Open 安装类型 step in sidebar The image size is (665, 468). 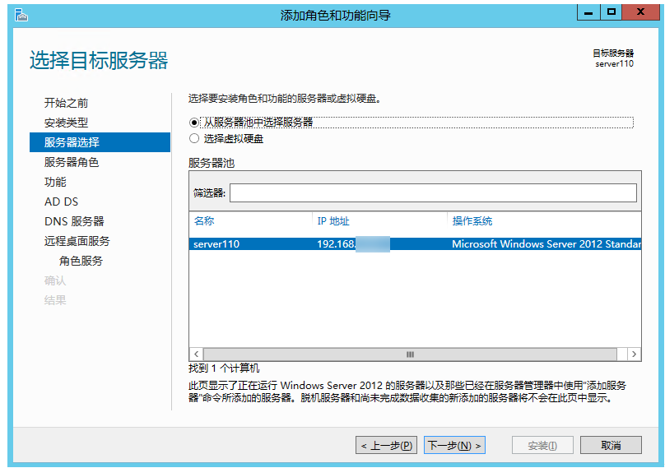(67, 123)
